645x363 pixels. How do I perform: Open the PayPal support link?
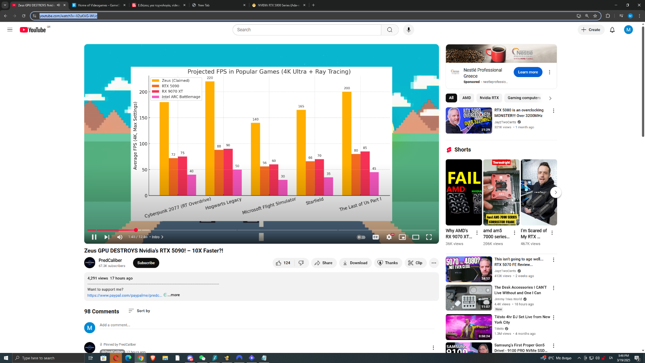(x=125, y=295)
